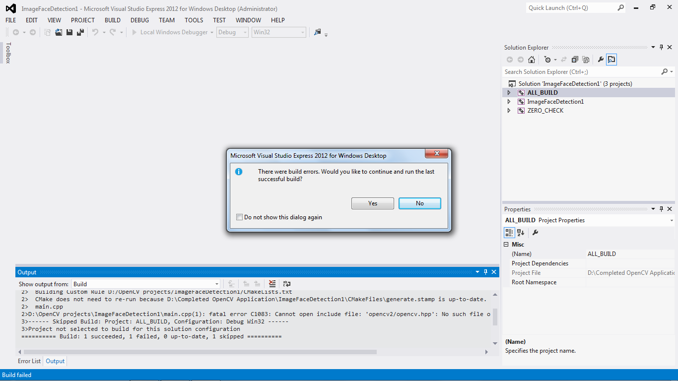
Task: Start Local Windows Debugger
Action: click(170, 32)
